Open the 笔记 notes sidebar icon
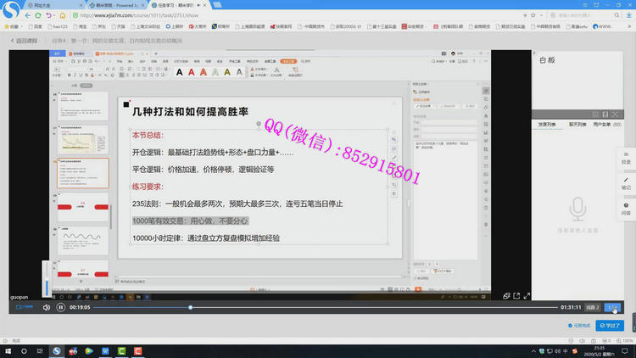The width and height of the screenshot is (636, 358). 626,183
